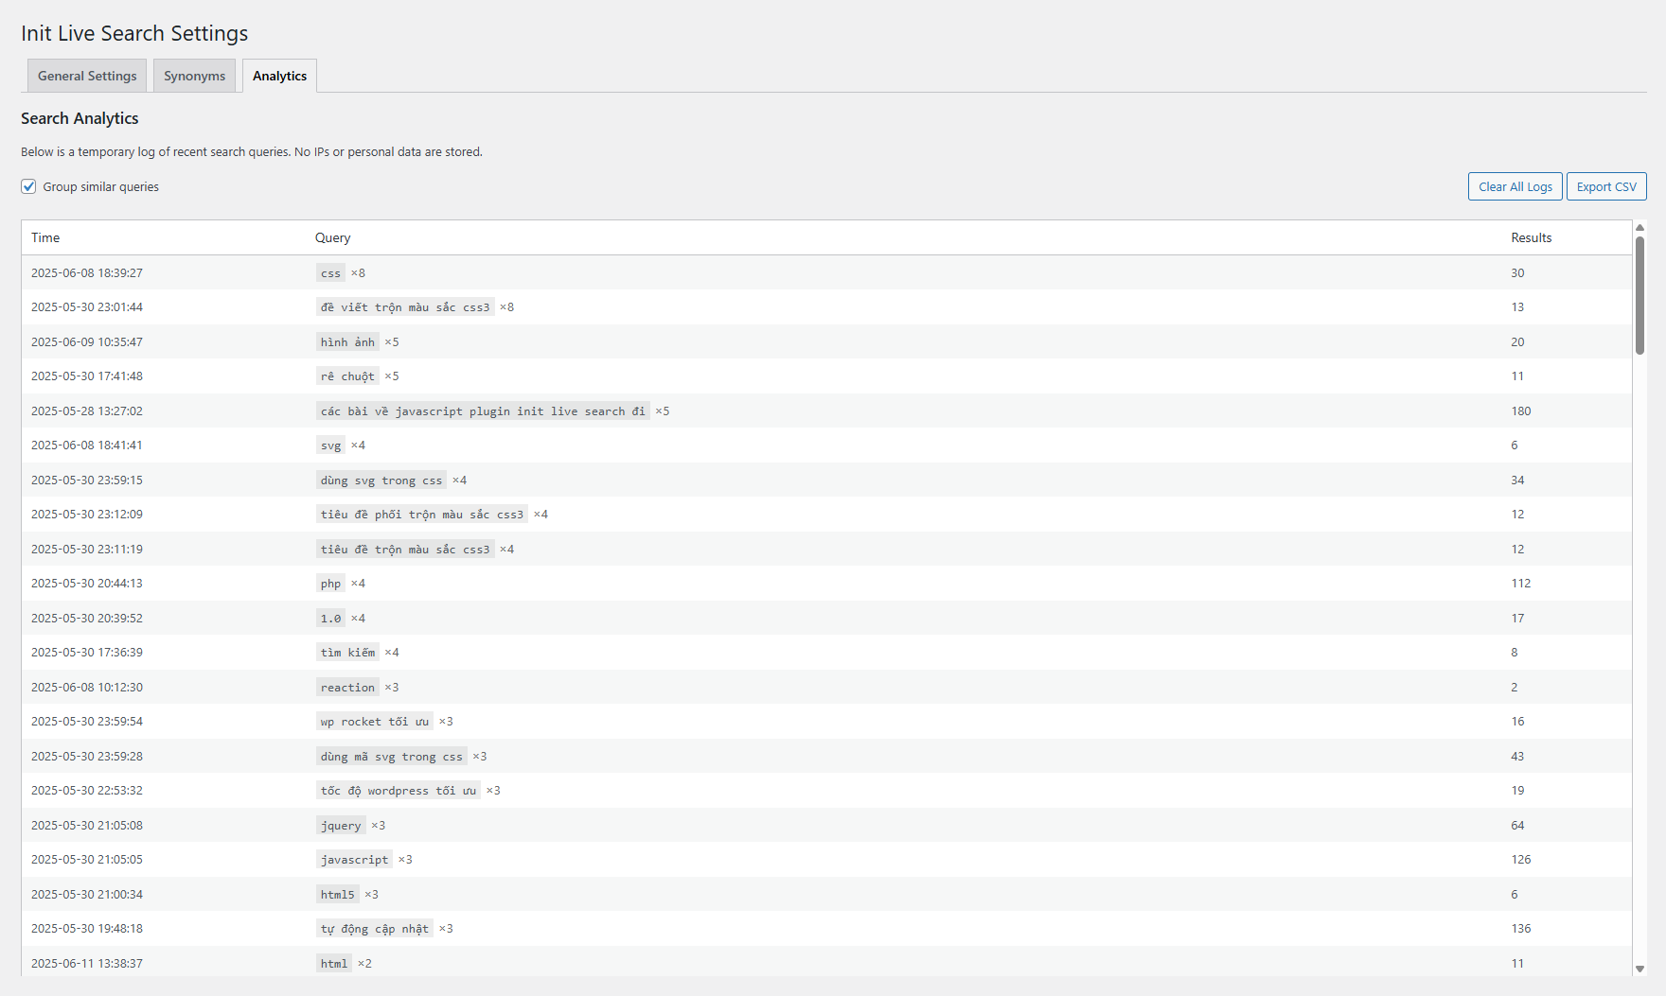Click the Clear All Logs button

1515,186
